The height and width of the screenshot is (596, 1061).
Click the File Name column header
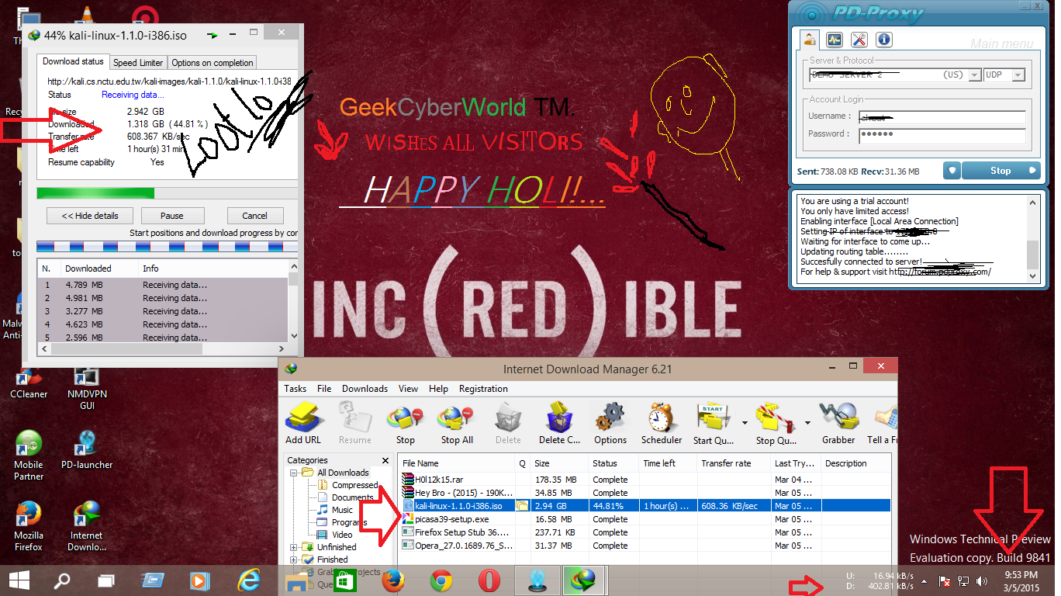tap(457, 463)
